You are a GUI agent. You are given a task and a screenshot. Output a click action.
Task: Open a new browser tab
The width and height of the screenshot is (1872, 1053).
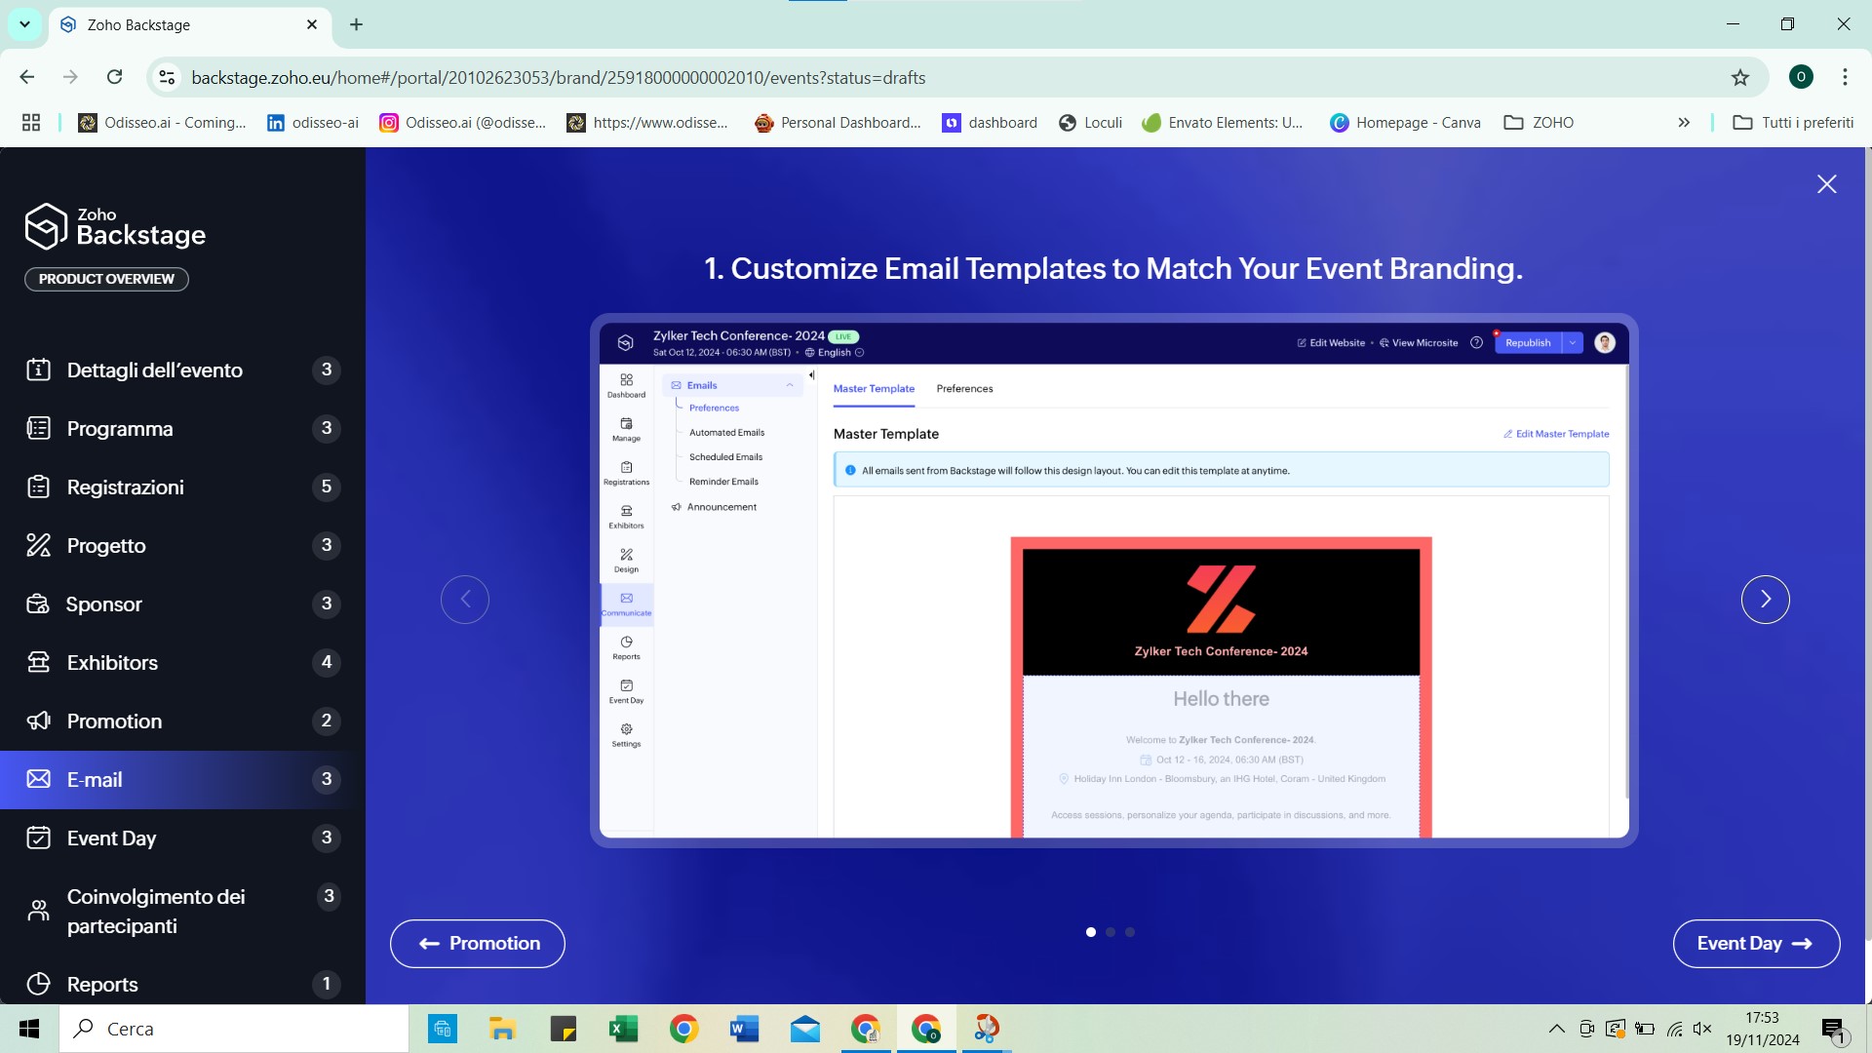356,24
